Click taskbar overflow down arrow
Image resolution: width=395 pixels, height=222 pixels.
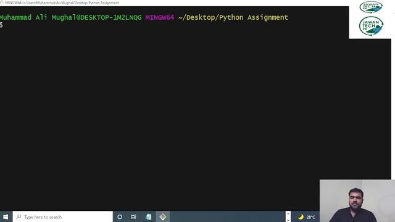coord(288,220)
